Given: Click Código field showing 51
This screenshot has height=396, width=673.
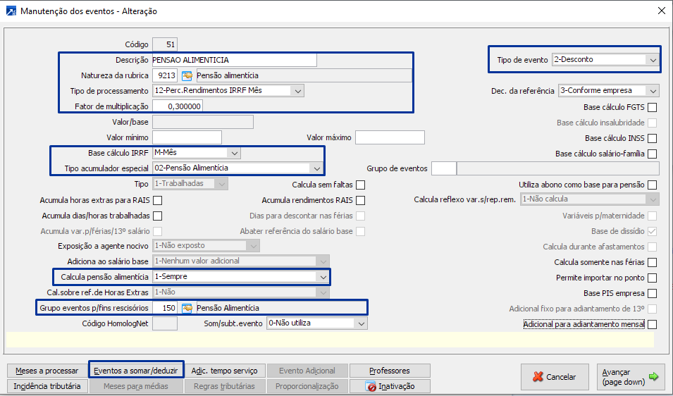Looking at the screenshot, I should (165, 44).
